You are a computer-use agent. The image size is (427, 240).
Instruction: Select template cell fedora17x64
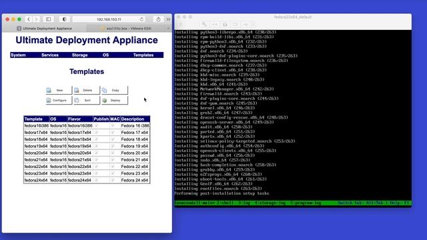point(37,133)
